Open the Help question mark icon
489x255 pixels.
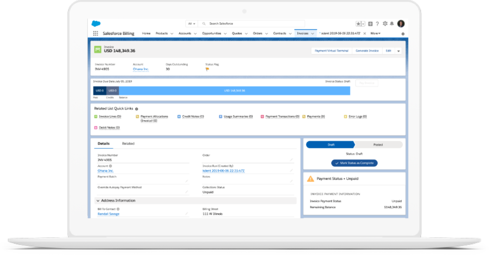378,24
